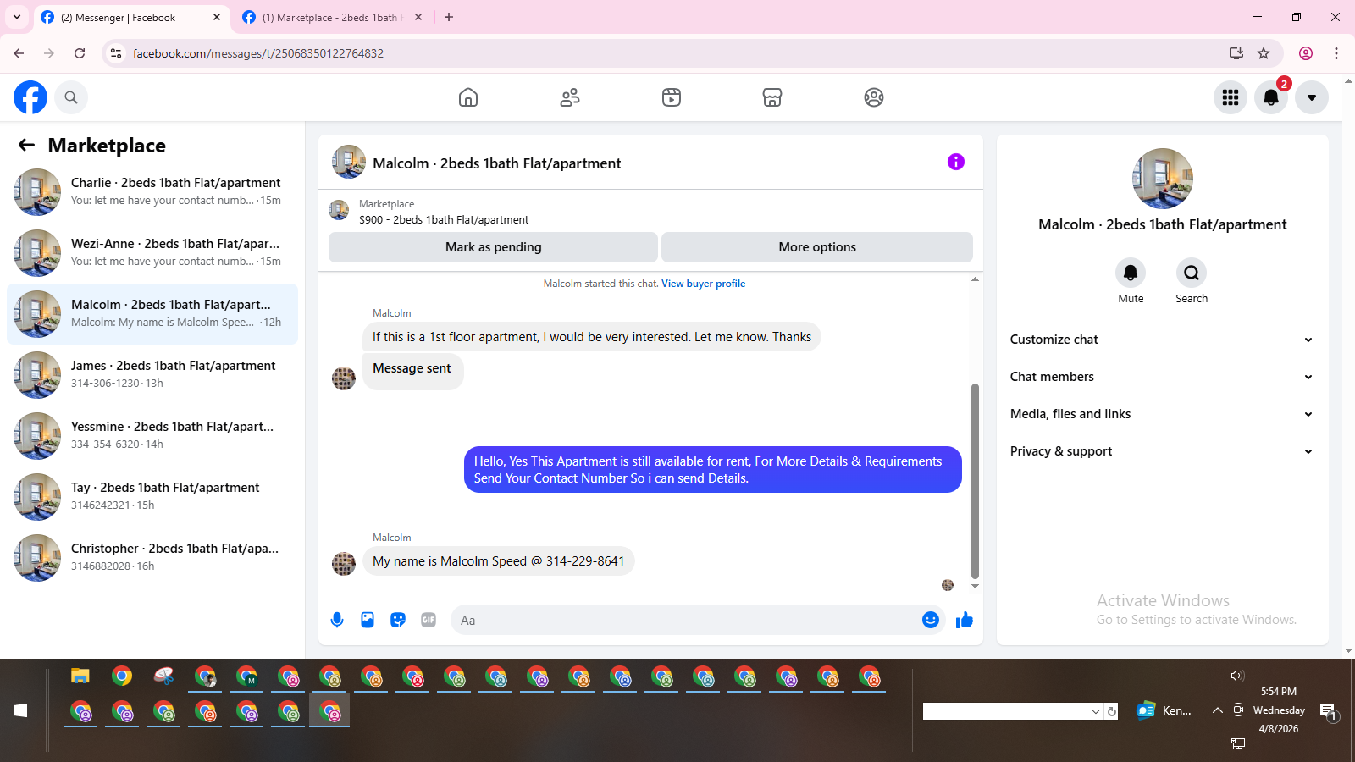This screenshot has width=1355, height=762.
Task: Open the View buyer profile link
Action: tap(703, 284)
